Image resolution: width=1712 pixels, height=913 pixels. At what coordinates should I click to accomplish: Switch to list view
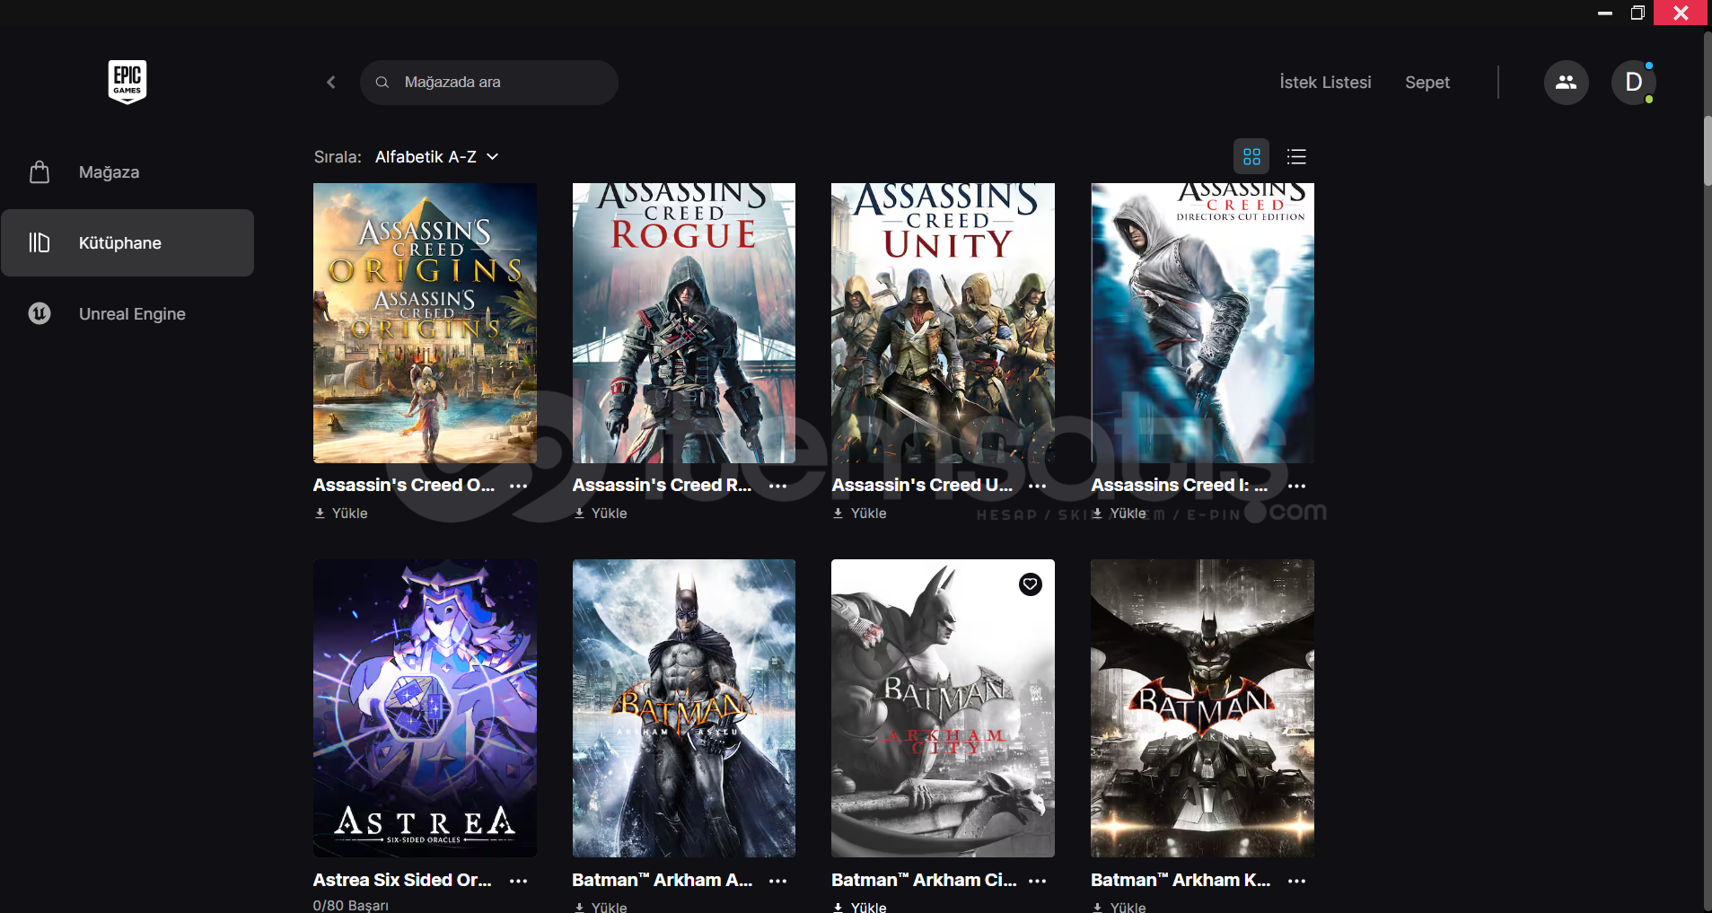[x=1296, y=157]
